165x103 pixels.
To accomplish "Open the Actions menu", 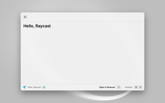I will tap(129, 87).
